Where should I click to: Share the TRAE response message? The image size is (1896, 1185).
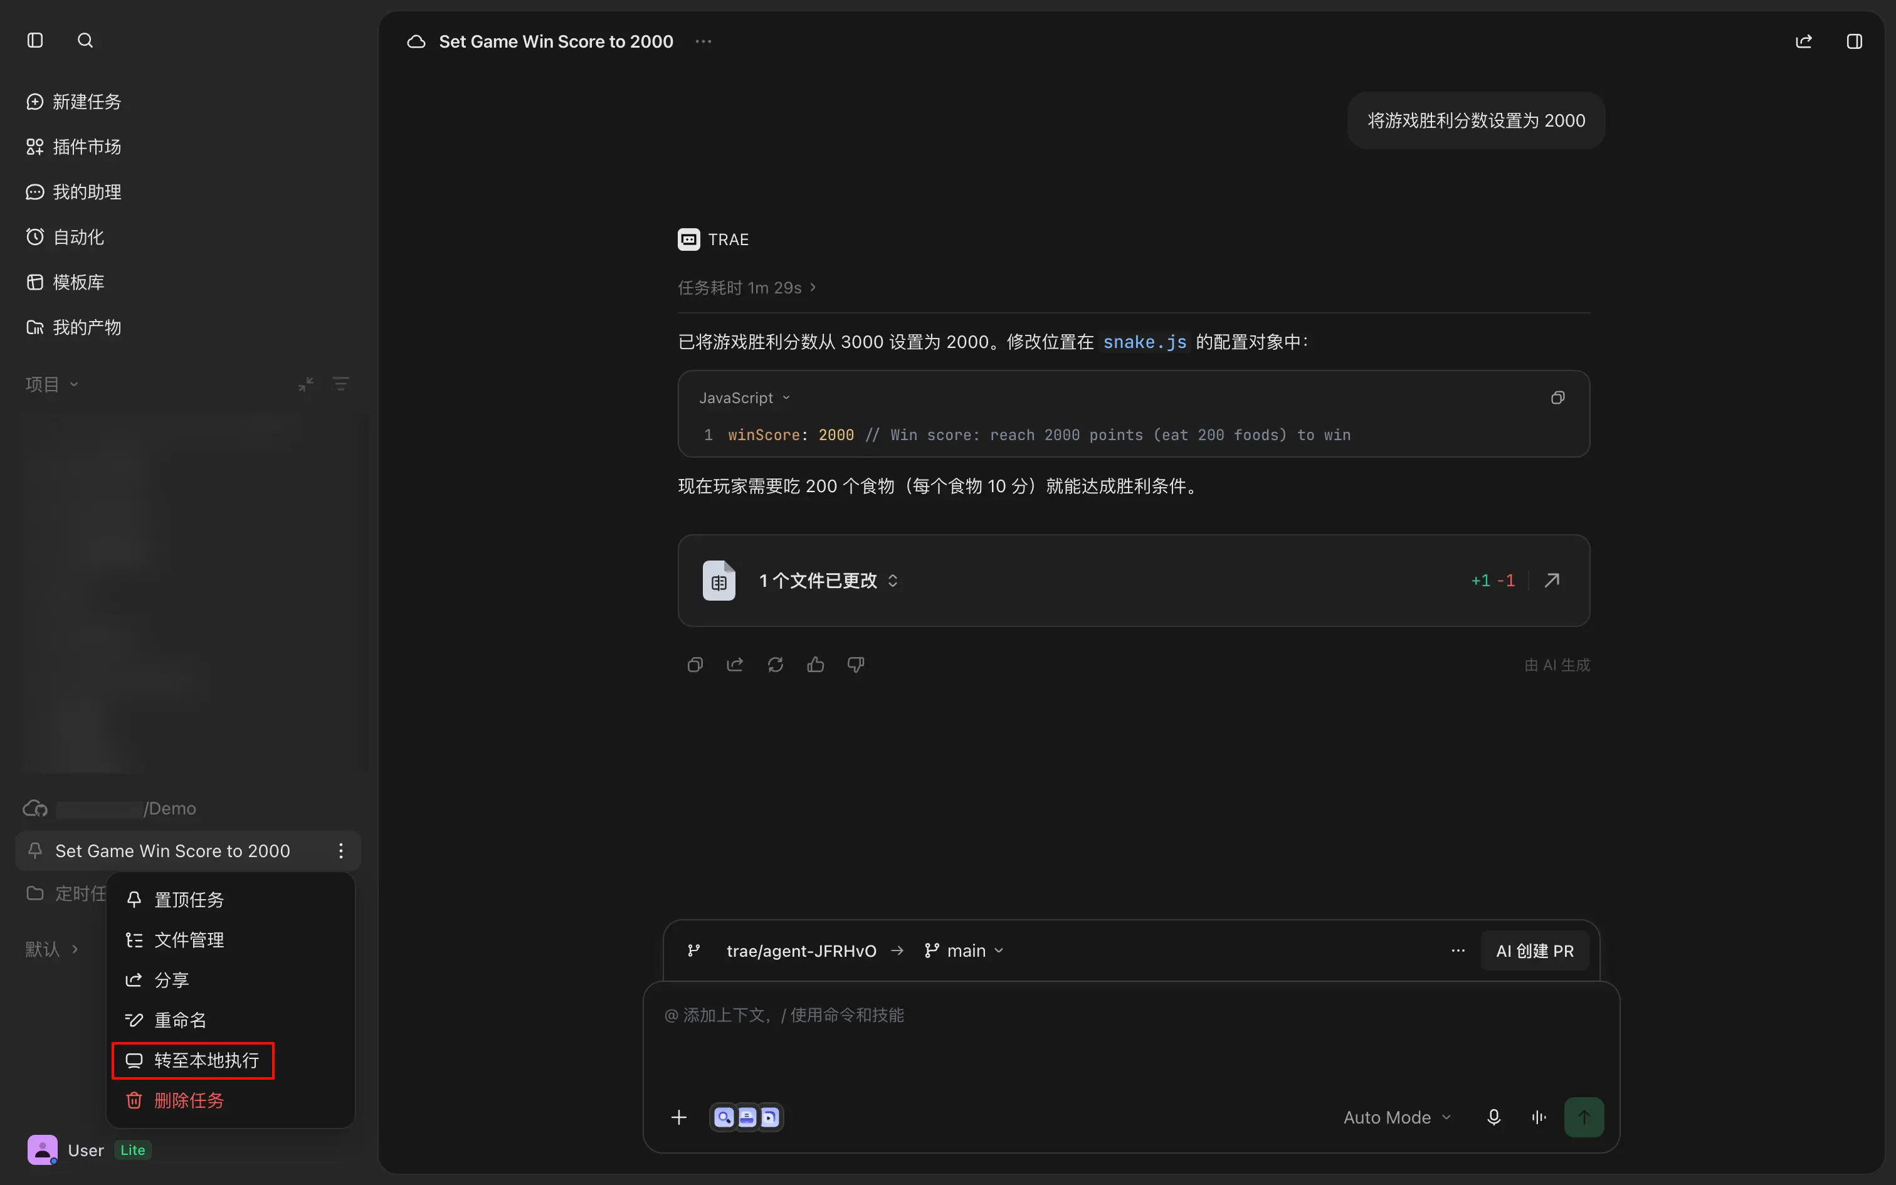tap(735, 665)
